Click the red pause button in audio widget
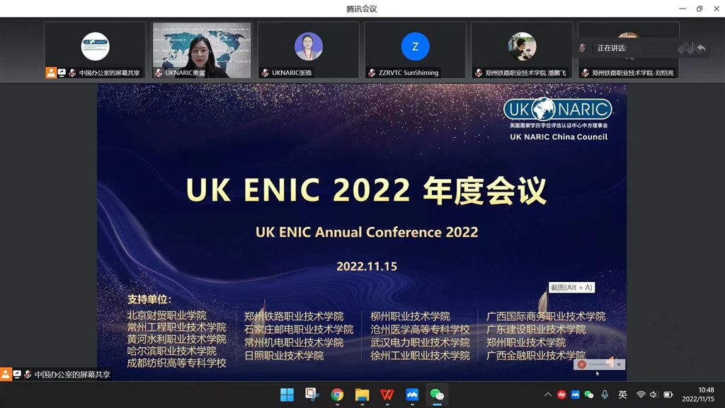Screen dimensions: 725x408 tap(582, 364)
